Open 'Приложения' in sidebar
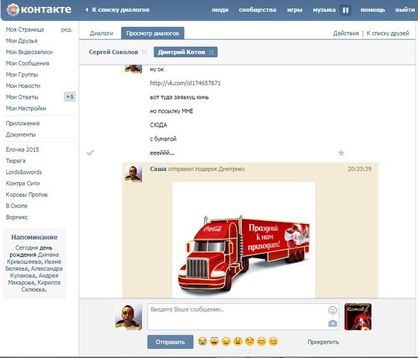Screen dimensions: 418x358 (23, 123)
